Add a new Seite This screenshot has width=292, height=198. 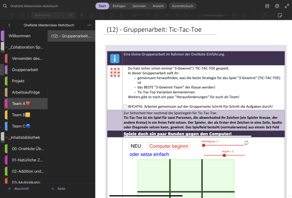point(58,189)
